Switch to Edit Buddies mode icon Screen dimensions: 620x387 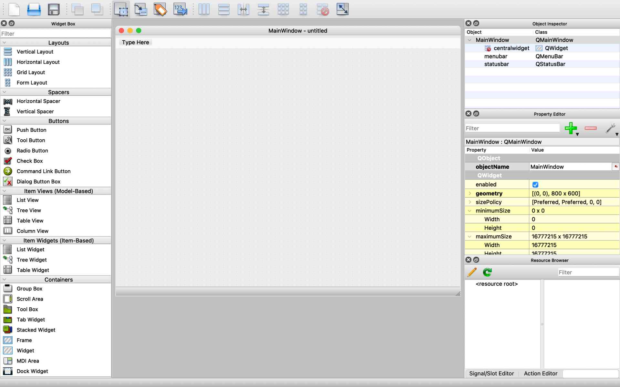(x=160, y=9)
